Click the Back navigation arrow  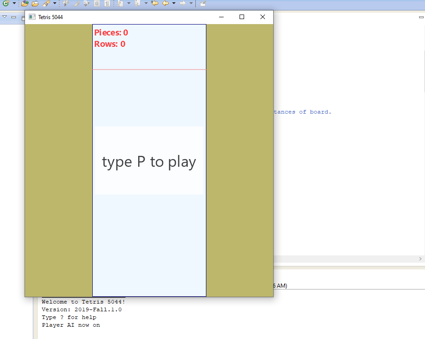coord(165,3)
